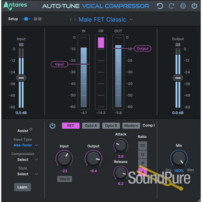Image resolution: width=202 pixels, height=202 pixels.
Task: Click the pink GR gain reduction meter
Action: [101, 43]
